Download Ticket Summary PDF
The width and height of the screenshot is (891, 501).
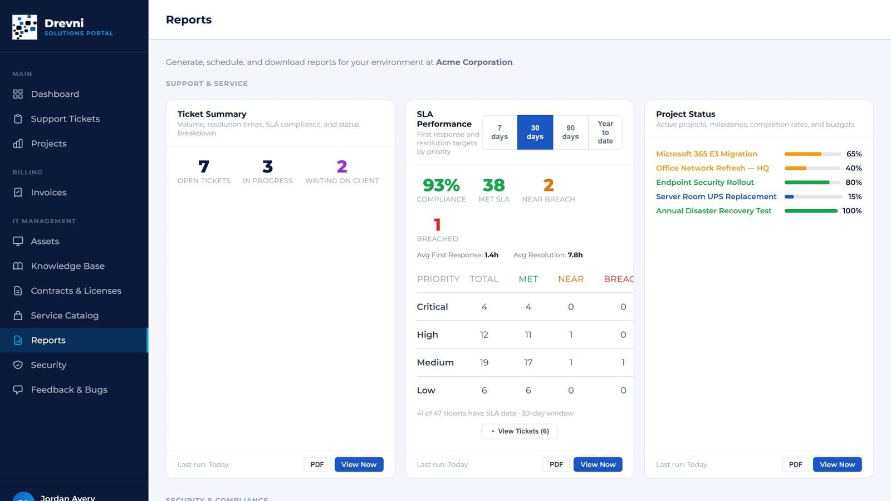click(x=317, y=464)
